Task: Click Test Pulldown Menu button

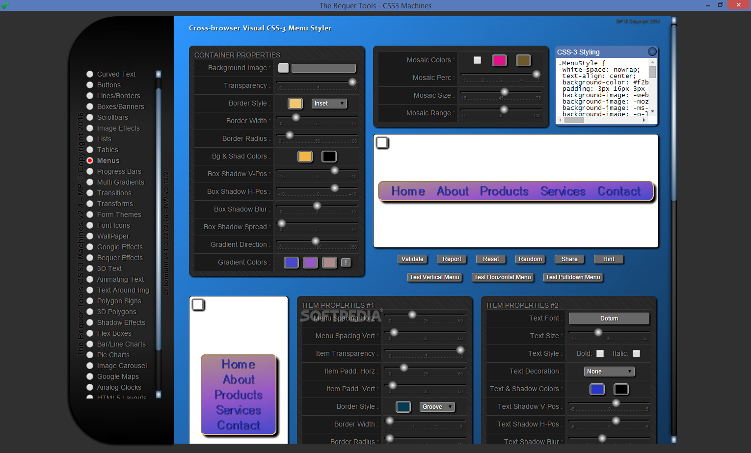Action: click(x=573, y=277)
